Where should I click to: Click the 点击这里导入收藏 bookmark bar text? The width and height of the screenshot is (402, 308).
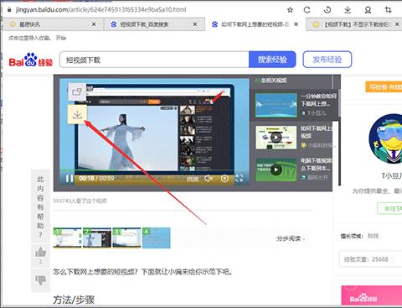29,38
